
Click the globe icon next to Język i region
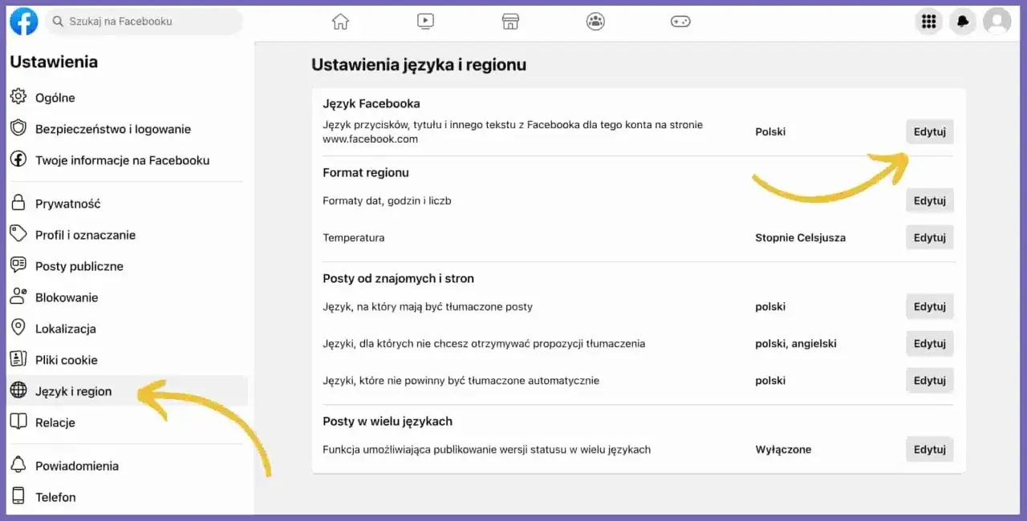click(18, 390)
